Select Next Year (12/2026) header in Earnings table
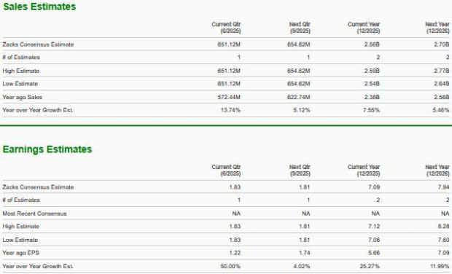452x274 pixels. 437,171
